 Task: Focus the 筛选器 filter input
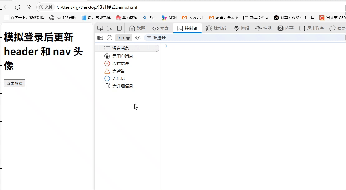point(245,38)
